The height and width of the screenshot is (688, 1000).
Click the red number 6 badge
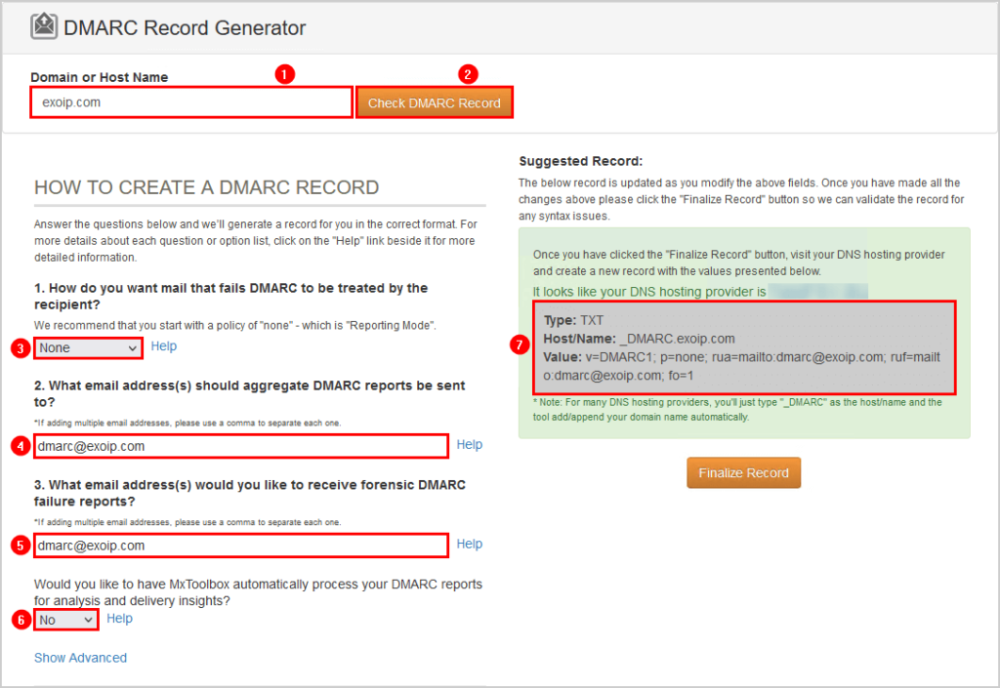tap(21, 620)
